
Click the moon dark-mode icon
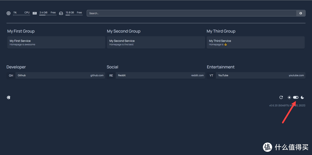point(302,97)
